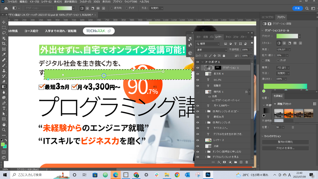
Task: Show the 楕円形 1 layer
Action: pyautogui.click(x=198, y=92)
